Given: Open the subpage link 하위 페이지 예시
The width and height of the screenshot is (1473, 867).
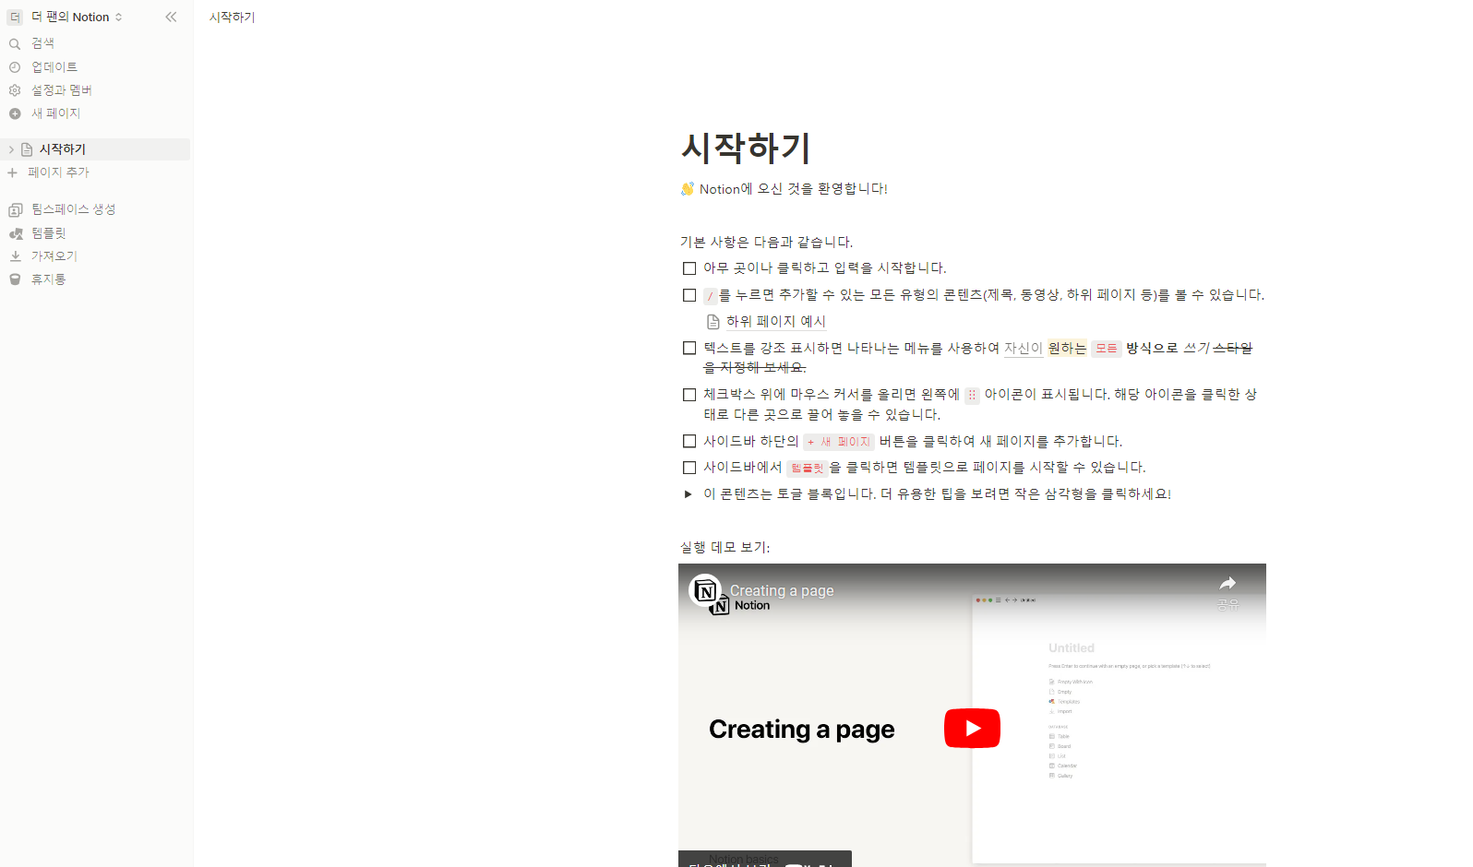Looking at the screenshot, I should (x=776, y=321).
